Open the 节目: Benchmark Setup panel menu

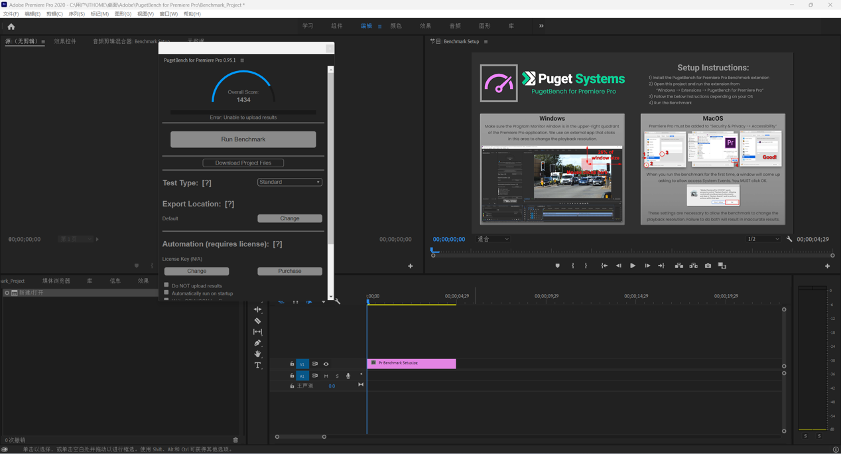[485, 42]
